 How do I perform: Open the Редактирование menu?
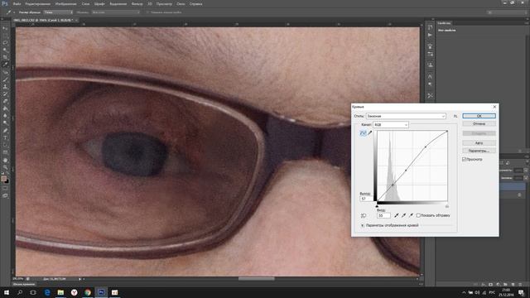[x=38, y=3]
